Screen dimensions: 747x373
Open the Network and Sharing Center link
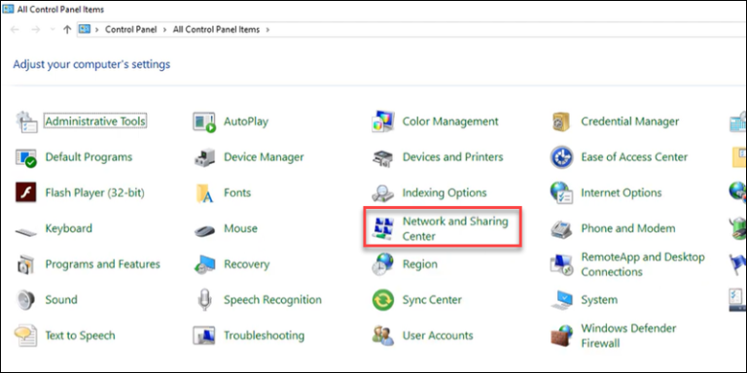455,228
